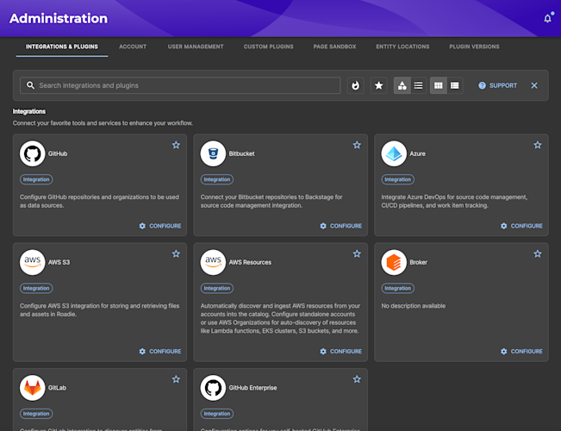Toggle the favorites star filter
Viewport: 561px width, 431px height.
378,85
